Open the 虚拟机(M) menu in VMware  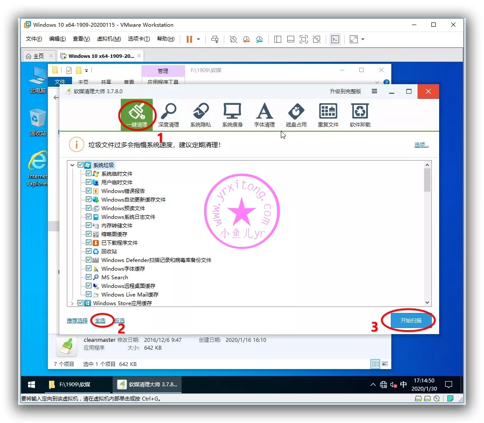(109, 39)
